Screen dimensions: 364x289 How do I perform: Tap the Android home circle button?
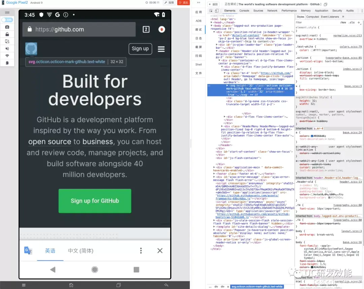[95, 269]
